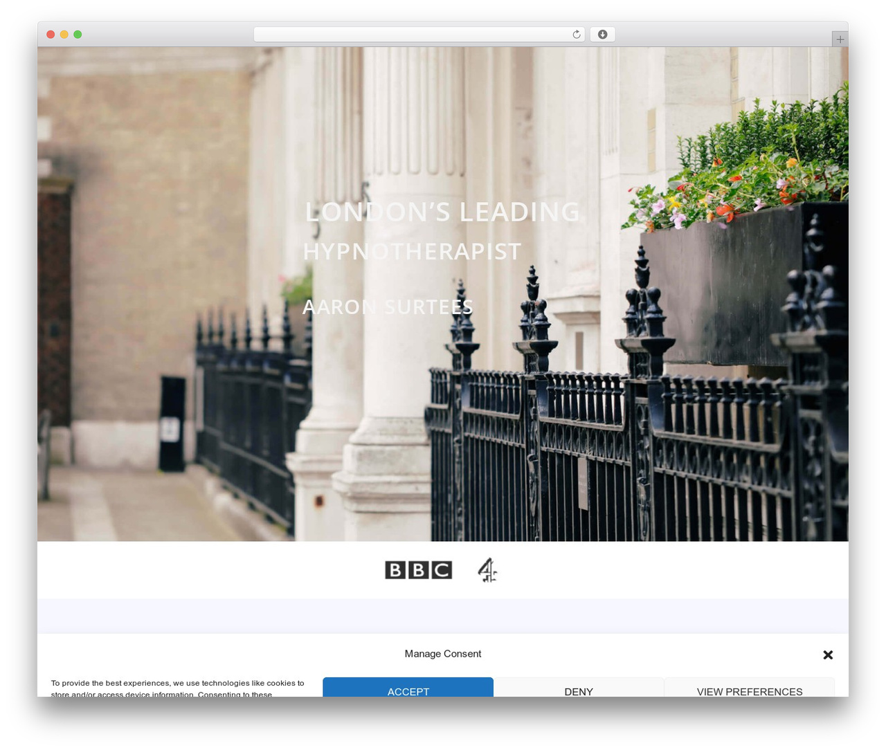
Task: Accept cookies with the ACCEPT button
Action: (408, 687)
